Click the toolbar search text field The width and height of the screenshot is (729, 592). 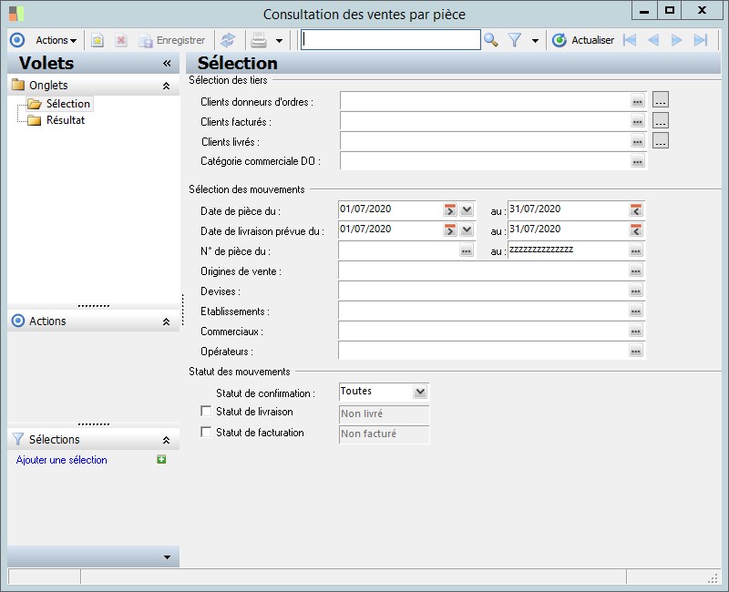click(390, 40)
